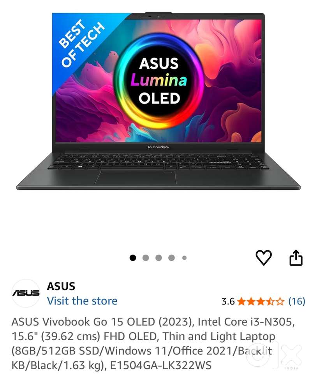Screen dimensions: 317x389
Task: Tap the E1504GA-LK322WS model number text
Action: 161,365
